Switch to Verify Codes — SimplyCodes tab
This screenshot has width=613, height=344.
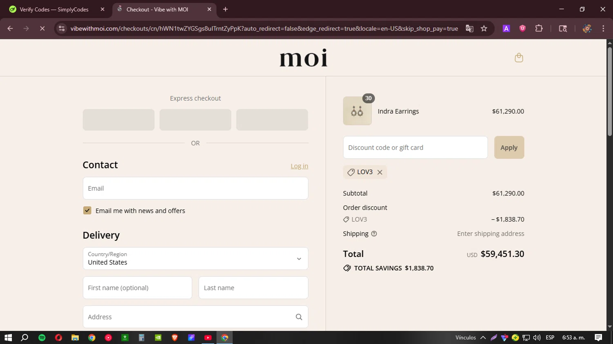pyautogui.click(x=57, y=9)
